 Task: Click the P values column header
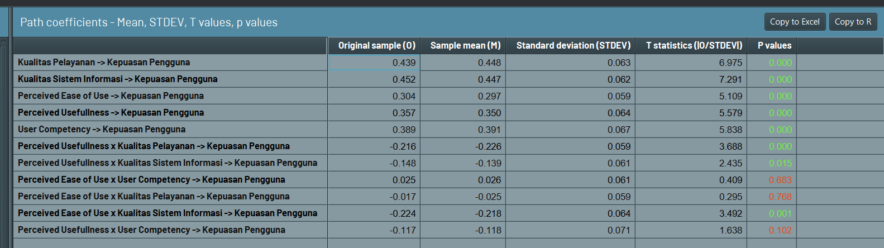[x=774, y=45]
